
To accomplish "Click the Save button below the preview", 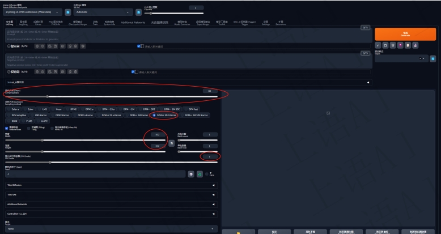I will point(274,231).
